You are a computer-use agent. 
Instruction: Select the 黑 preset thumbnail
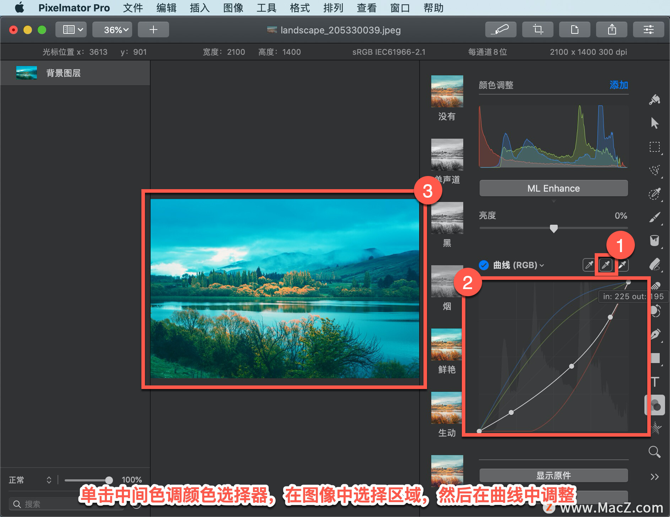(x=447, y=218)
